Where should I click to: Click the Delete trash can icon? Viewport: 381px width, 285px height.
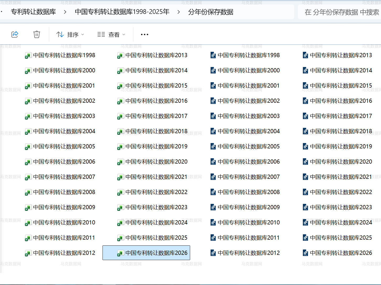[37, 34]
